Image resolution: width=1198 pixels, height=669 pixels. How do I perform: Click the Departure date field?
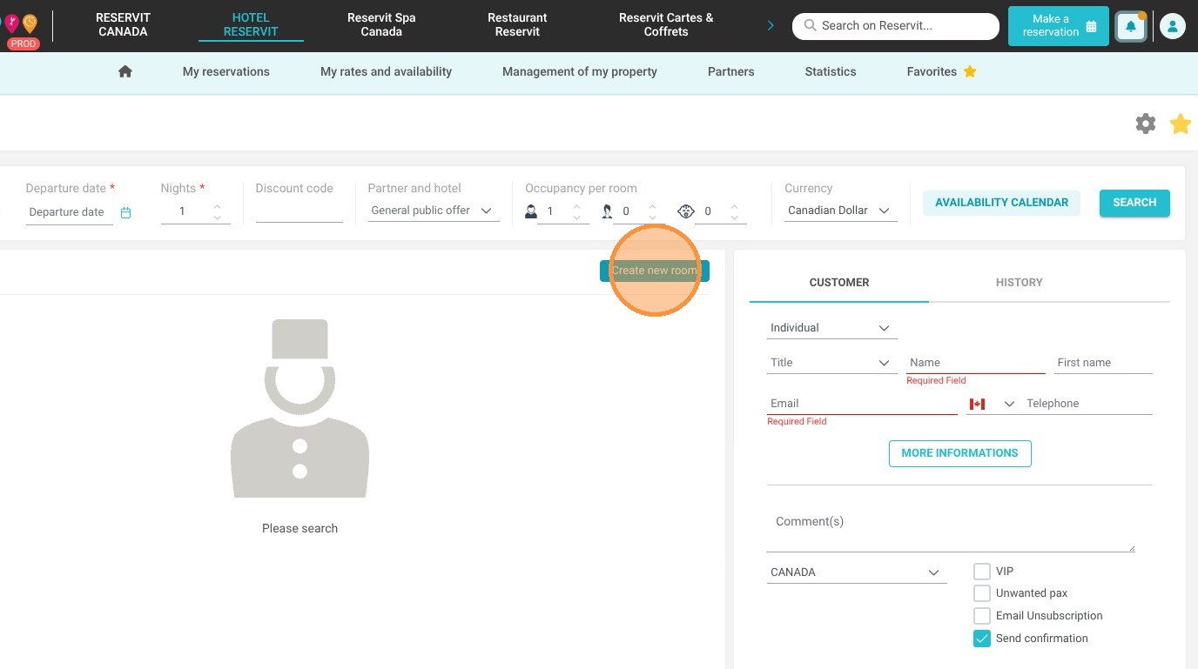(70, 212)
